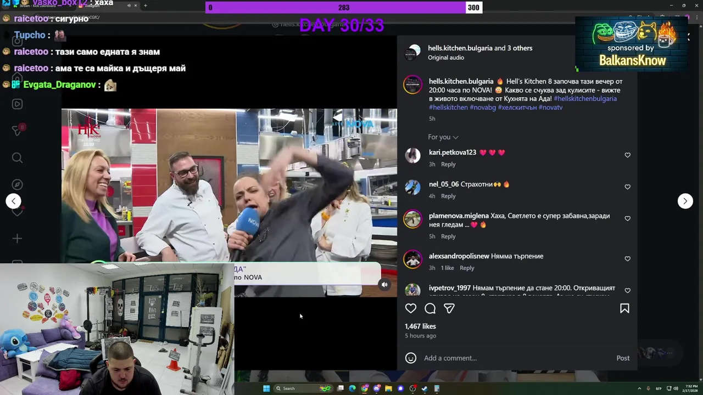Screen dimensions: 703x395
Task: Reply to kari.petkova123's comment
Action: coord(448,165)
